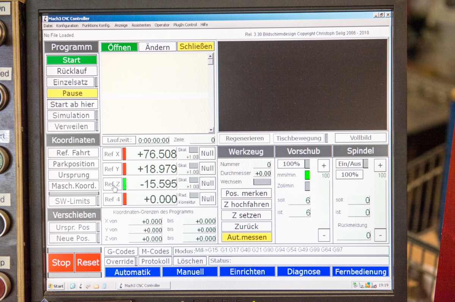Click the red Stop button

coord(61,263)
